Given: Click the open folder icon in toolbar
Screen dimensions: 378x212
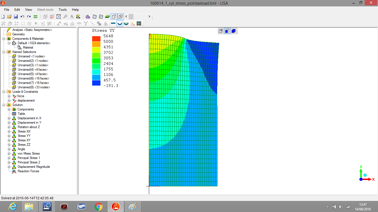Looking at the screenshot, I should [x=9, y=17].
